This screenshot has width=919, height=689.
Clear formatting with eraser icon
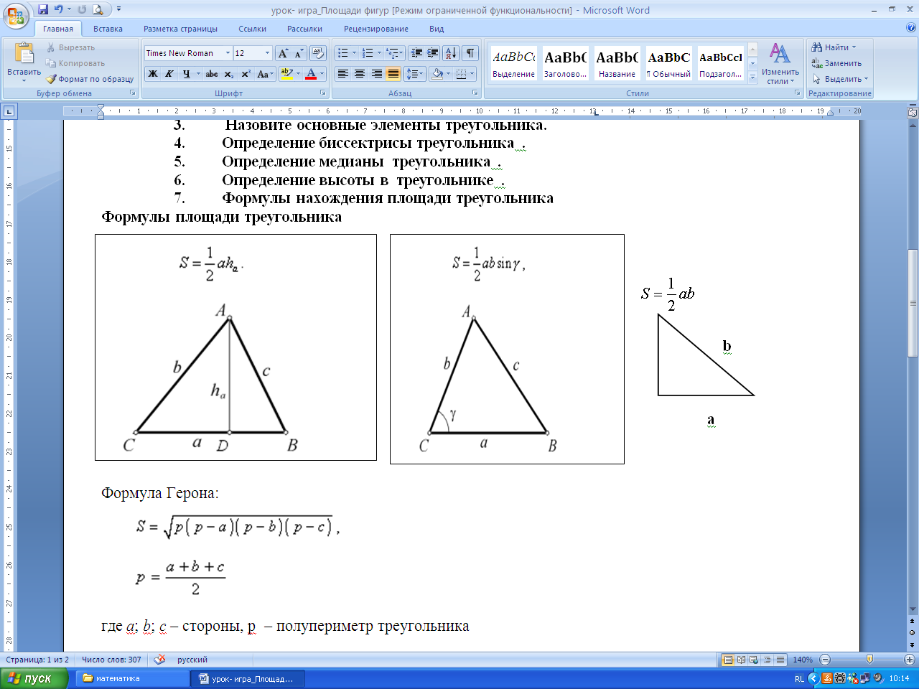pyautogui.click(x=318, y=53)
